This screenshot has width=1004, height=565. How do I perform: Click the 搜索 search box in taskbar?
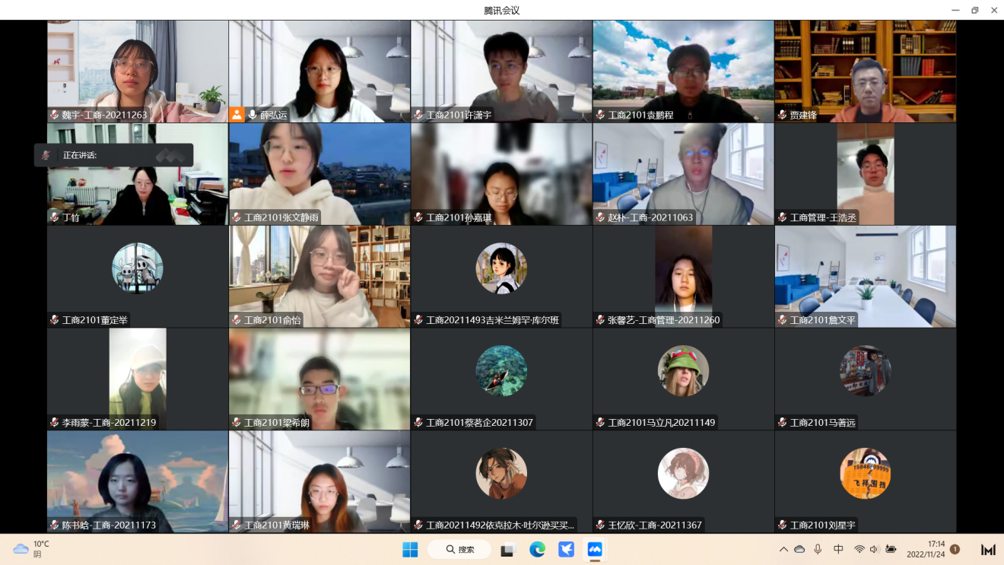459,549
